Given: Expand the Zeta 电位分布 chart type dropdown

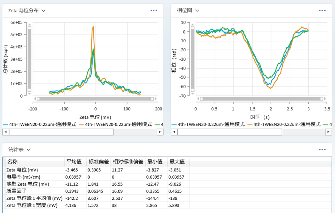Looking at the screenshot, I should tap(44, 11).
